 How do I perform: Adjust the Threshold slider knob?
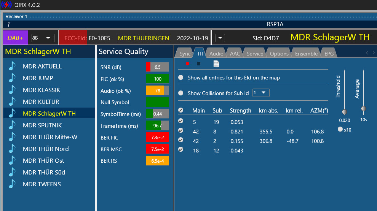click(x=345, y=112)
